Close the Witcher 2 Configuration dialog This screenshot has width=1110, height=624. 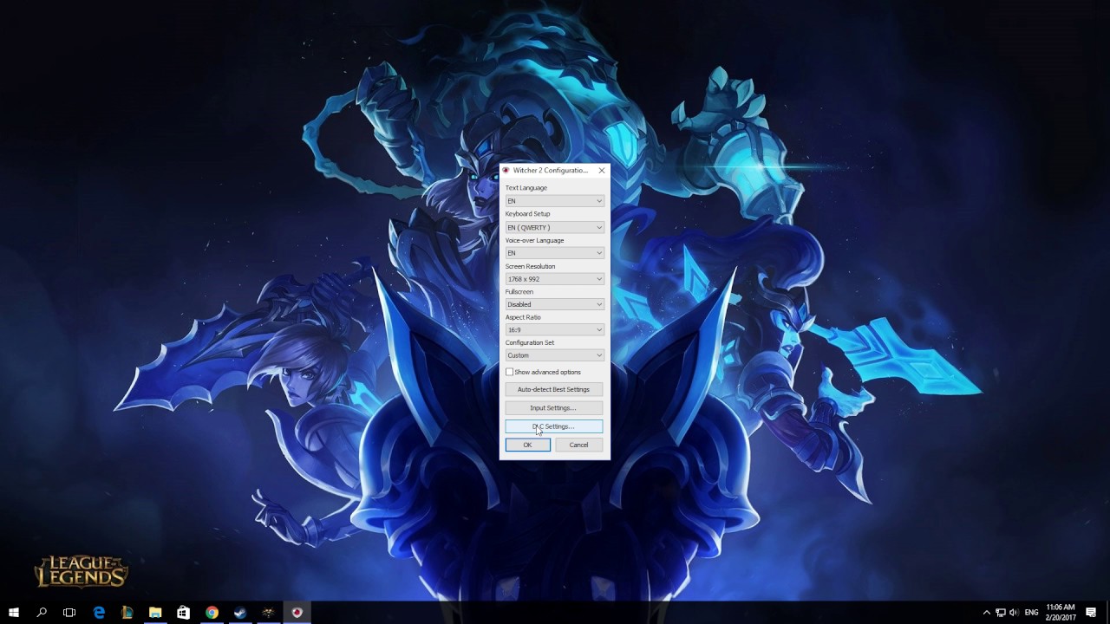point(601,171)
